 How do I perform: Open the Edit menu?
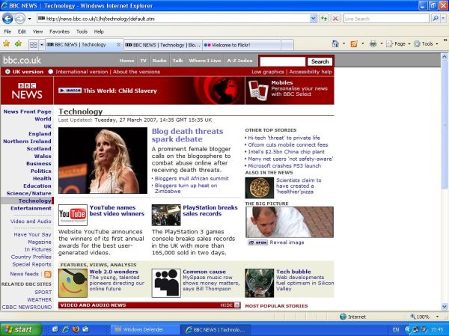point(22,31)
